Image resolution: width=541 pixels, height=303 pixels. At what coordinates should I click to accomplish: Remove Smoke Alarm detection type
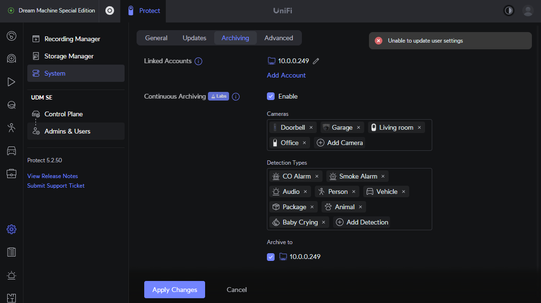[x=383, y=176]
